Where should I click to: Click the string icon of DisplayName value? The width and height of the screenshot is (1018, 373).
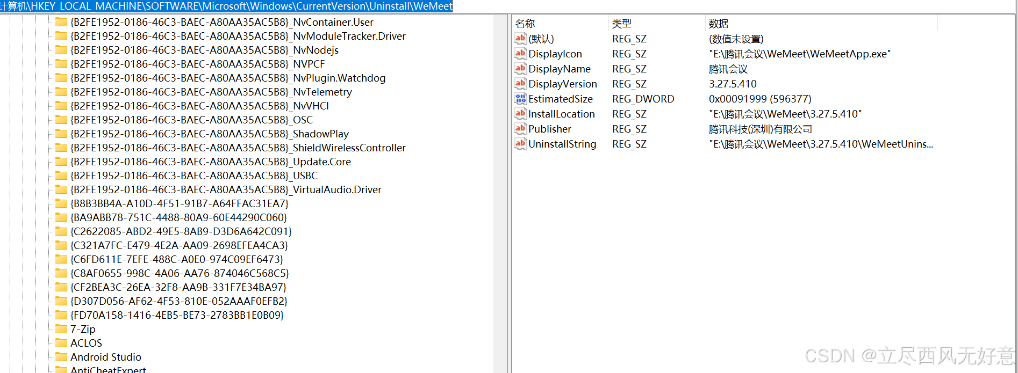pos(520,69)
